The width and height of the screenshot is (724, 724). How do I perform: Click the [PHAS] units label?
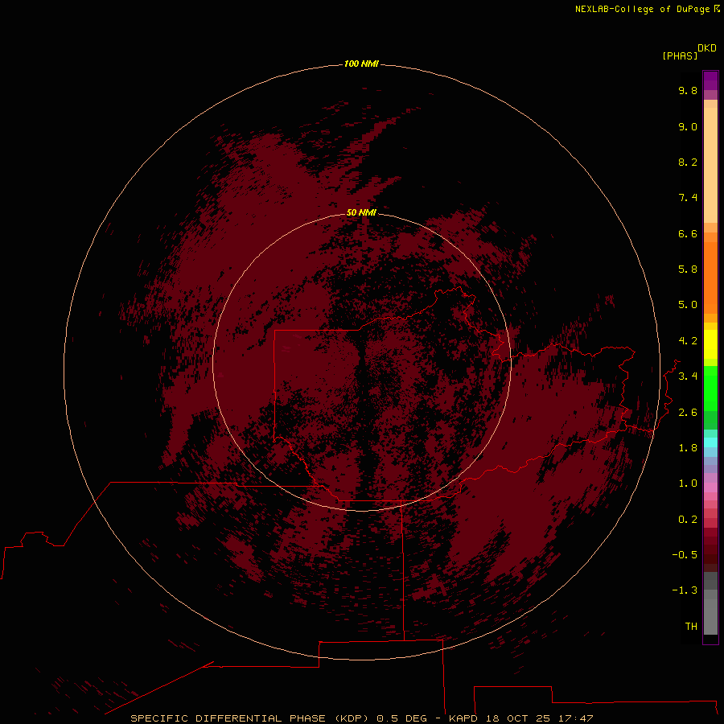680,56
